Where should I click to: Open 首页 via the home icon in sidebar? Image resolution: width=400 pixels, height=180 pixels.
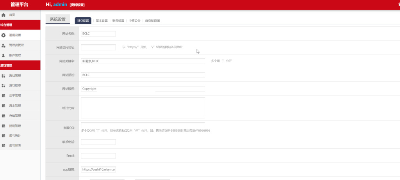[x=4, y=15]
